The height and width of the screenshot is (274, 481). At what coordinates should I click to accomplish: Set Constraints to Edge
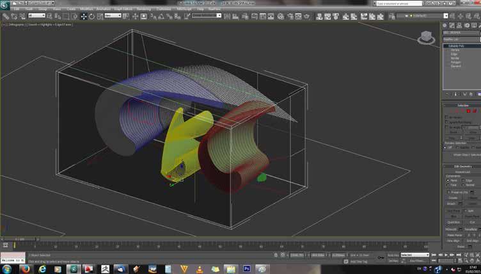[x=464, y=181]
